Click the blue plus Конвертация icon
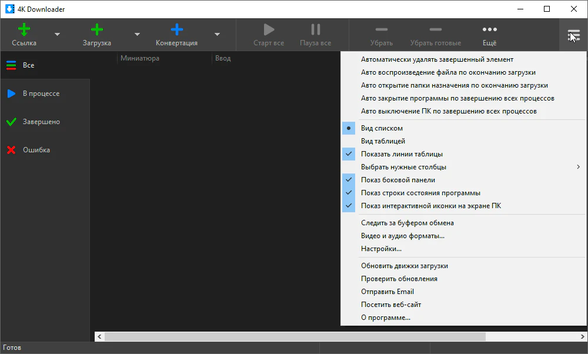The width and height of the screenshot is (588, 354). coord(176,29)
